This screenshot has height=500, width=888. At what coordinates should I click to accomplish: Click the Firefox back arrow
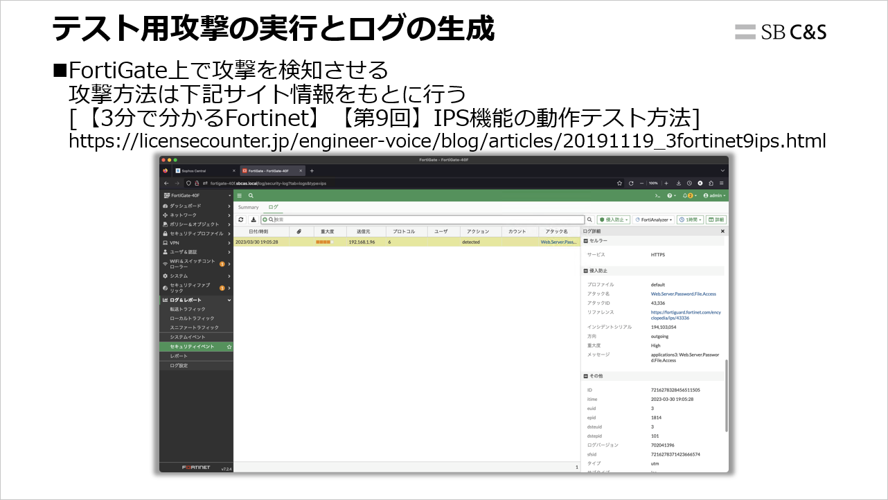tap(166, 184)
